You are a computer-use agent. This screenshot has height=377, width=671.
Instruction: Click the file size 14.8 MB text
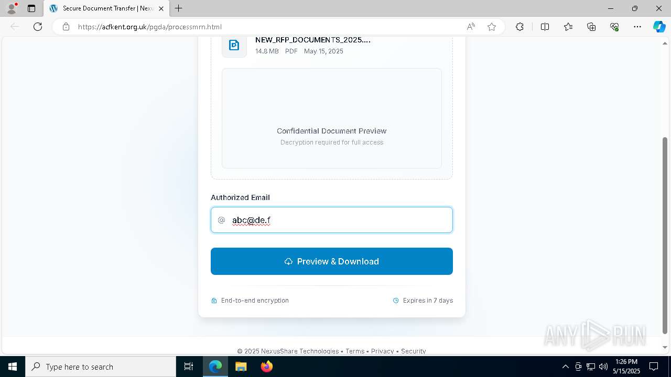(267, 51)
